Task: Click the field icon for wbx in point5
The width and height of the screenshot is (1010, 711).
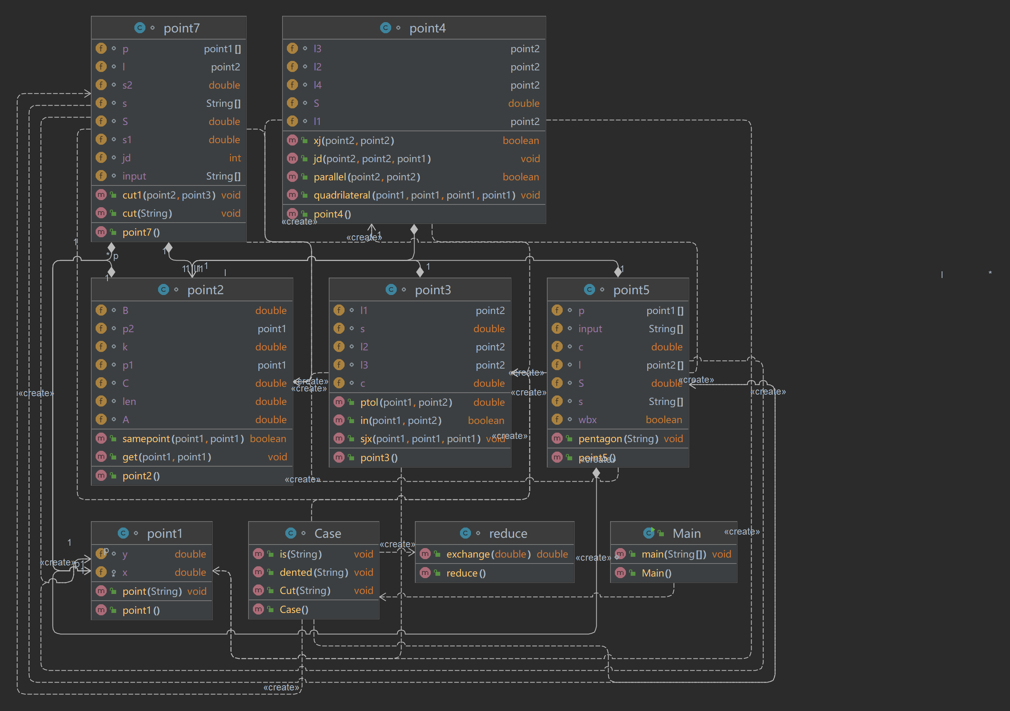Action: [x=557, y=419]
